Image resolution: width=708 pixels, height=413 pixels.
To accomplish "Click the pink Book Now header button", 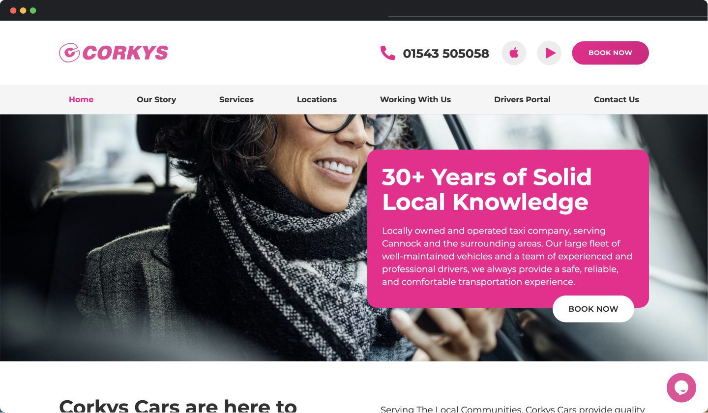I will point(610,53).
